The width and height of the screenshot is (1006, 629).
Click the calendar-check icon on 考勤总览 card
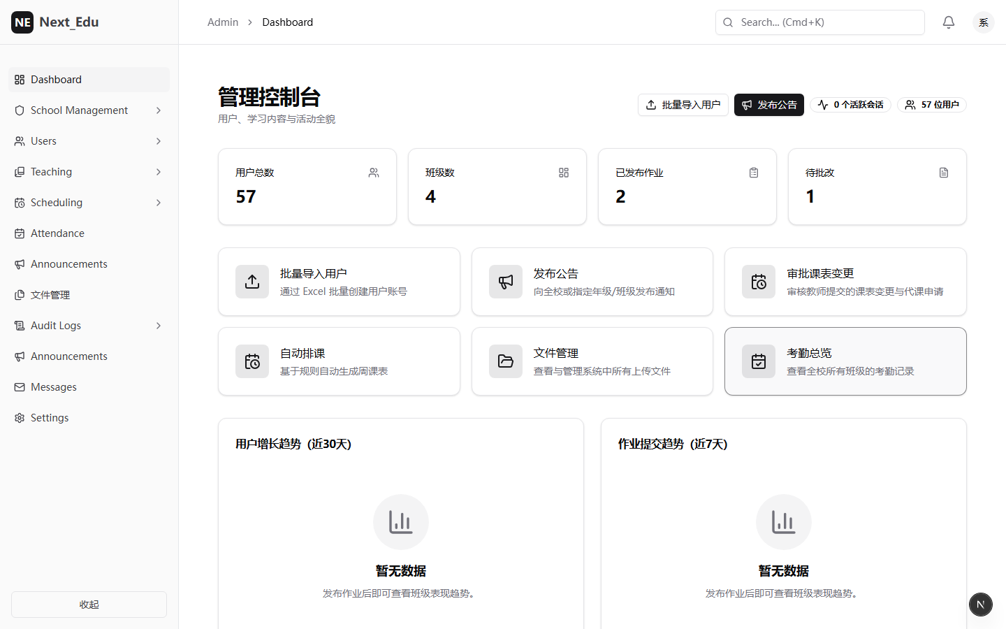point(759,361)
